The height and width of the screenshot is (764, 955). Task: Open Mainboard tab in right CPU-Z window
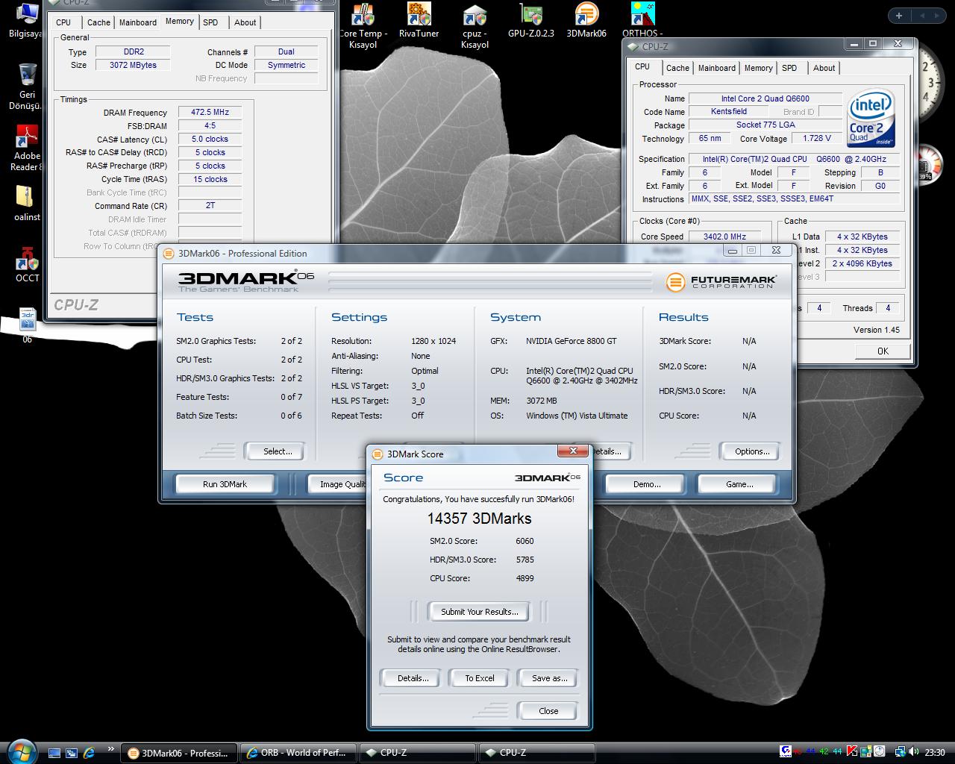click(x=717, y=68)
